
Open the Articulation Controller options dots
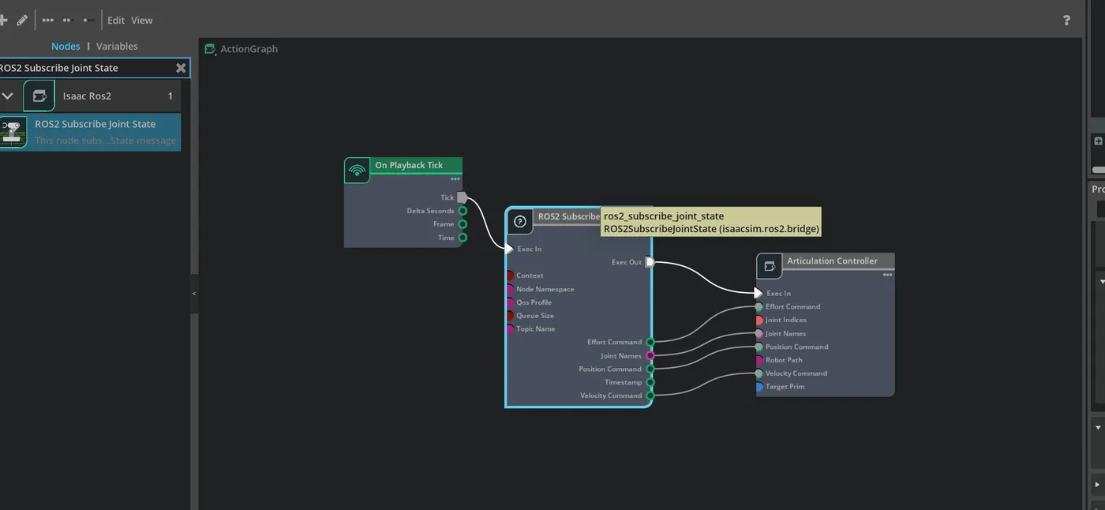(x=887, y=275)
